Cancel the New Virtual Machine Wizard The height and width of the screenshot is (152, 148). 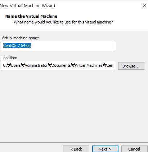coord(134,149)
